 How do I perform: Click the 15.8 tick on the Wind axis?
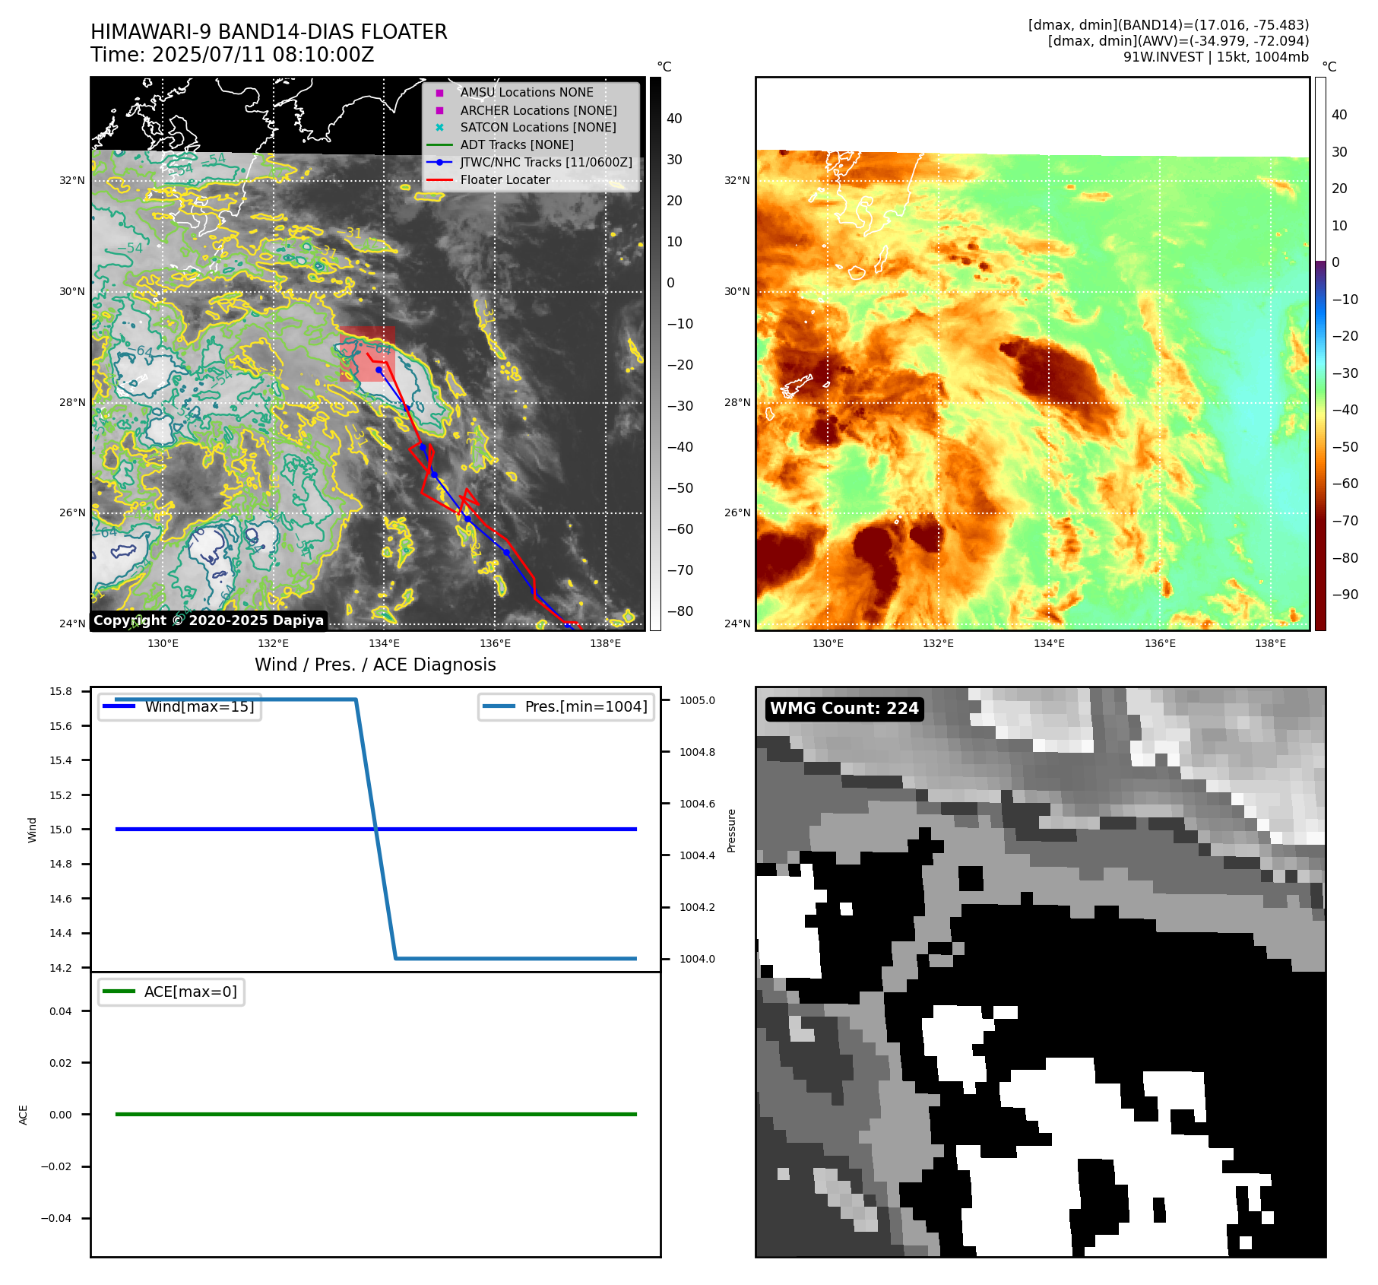pyautogui.click(x=61, y=692)
